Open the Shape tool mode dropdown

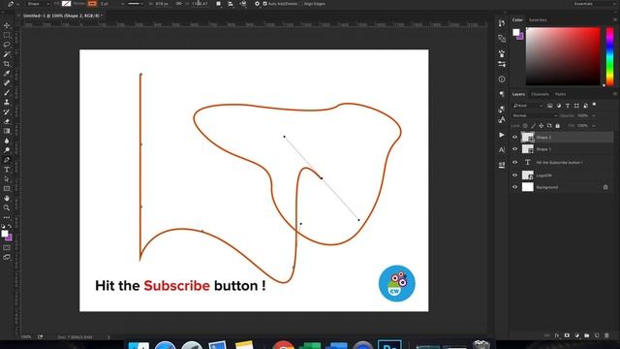(x=39, y=4)
